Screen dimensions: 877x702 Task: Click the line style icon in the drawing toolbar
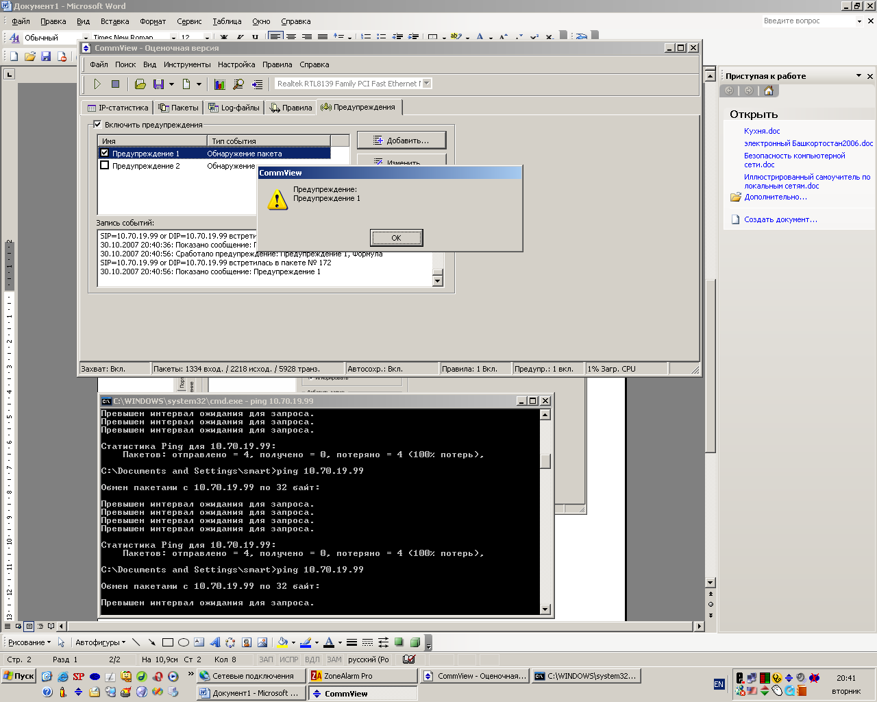click(351, 642)
